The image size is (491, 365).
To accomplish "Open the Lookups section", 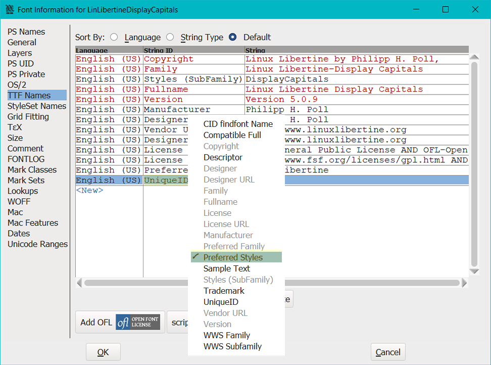I will tap(23, 191).
